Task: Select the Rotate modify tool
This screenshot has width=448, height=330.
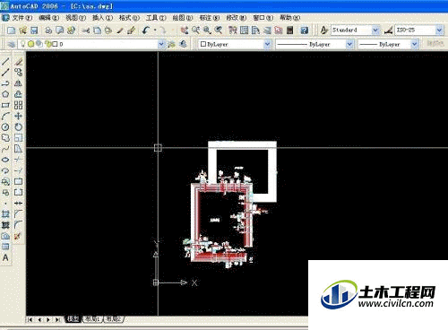Action: pyautogui.click(x=18, y=127)
